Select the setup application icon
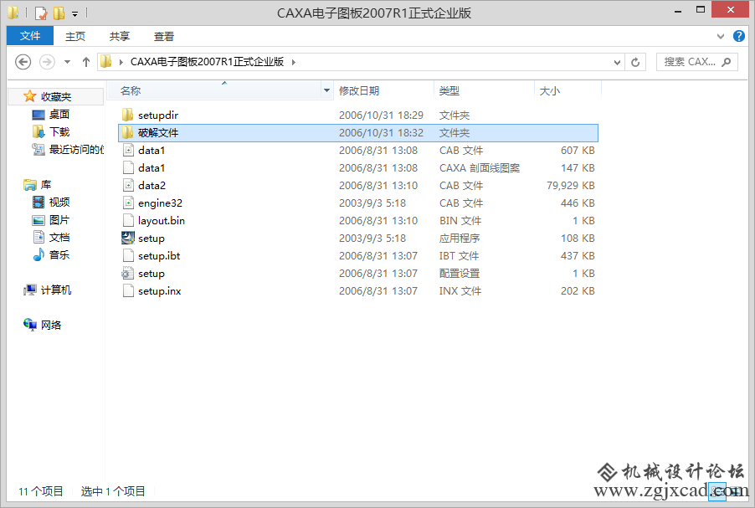 click(128, 238)
